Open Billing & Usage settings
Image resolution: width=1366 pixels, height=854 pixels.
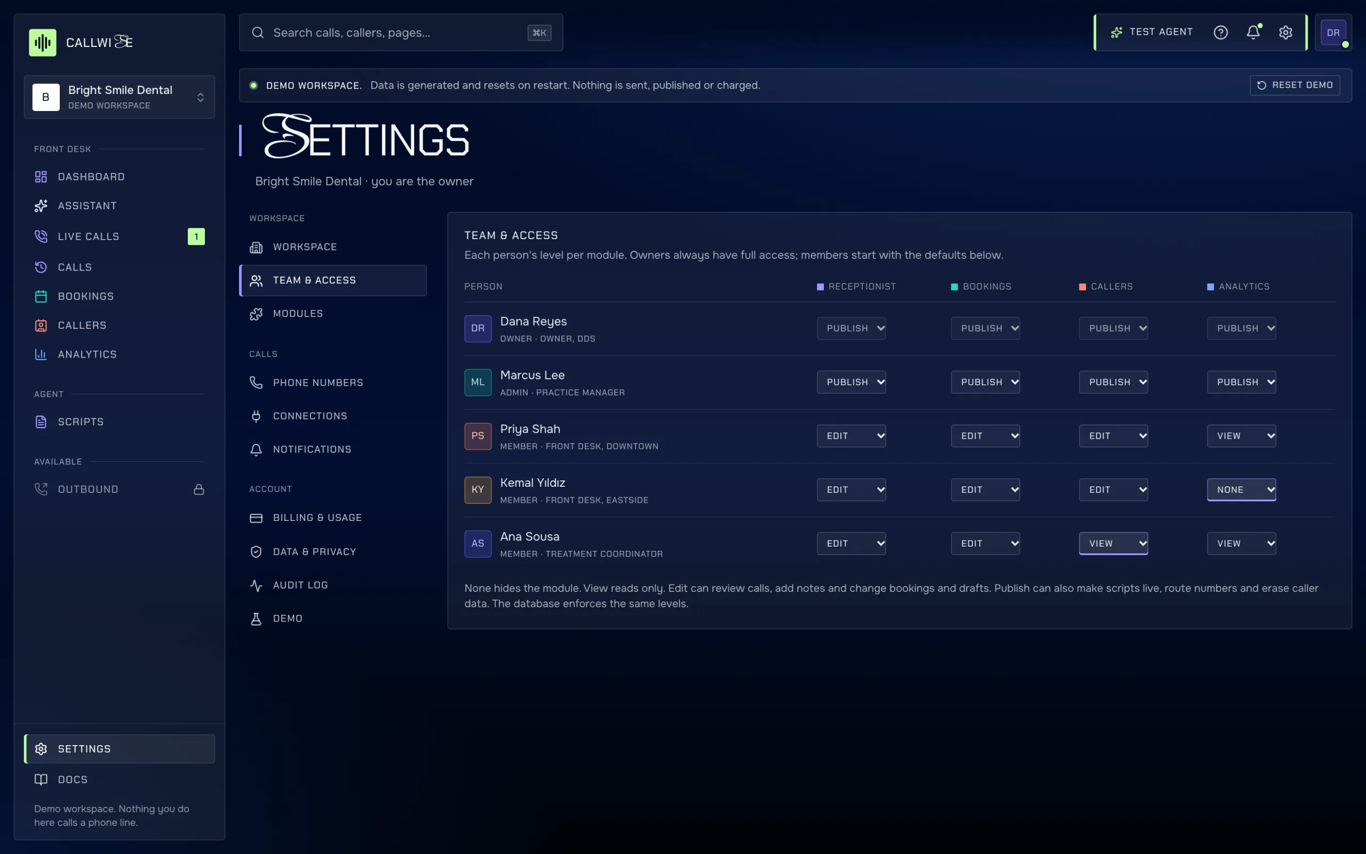pos(332,518)
